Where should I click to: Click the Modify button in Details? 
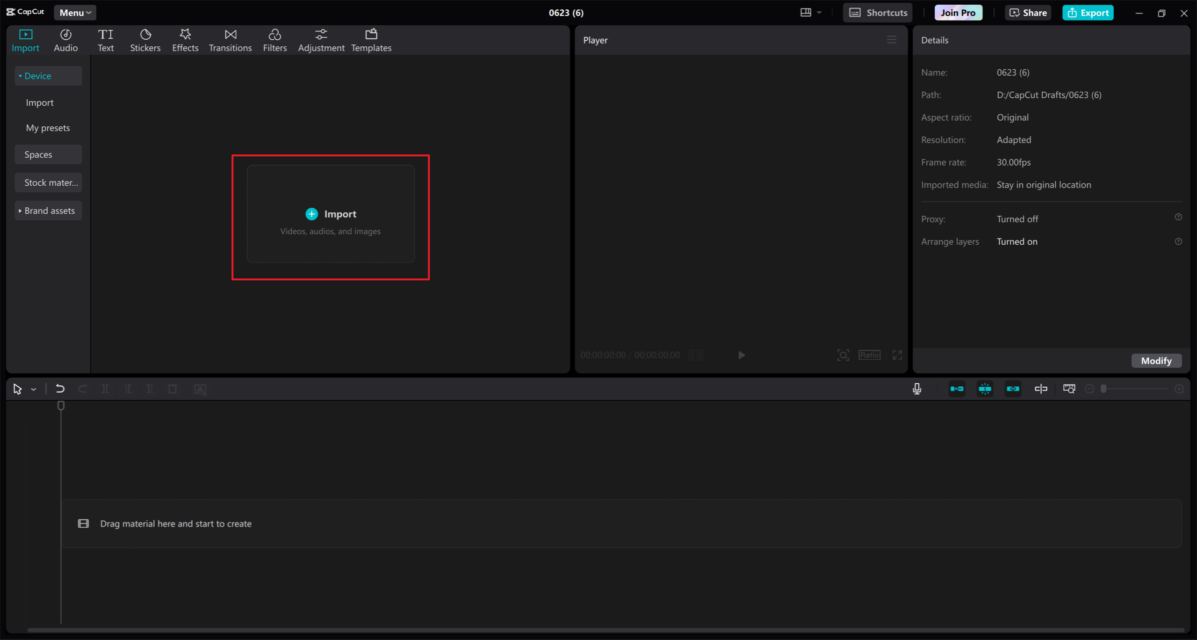pos(1156,361)
